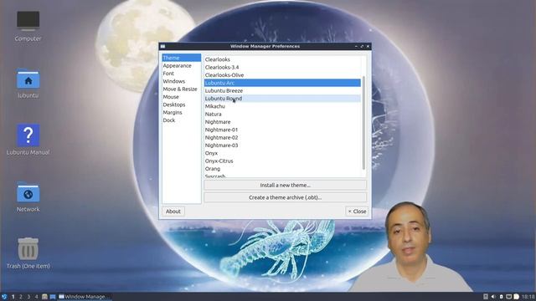Select the Lubuntu Breeze theme
The height and width of the screenshot is (301, 536).
[x=282, y=91]
